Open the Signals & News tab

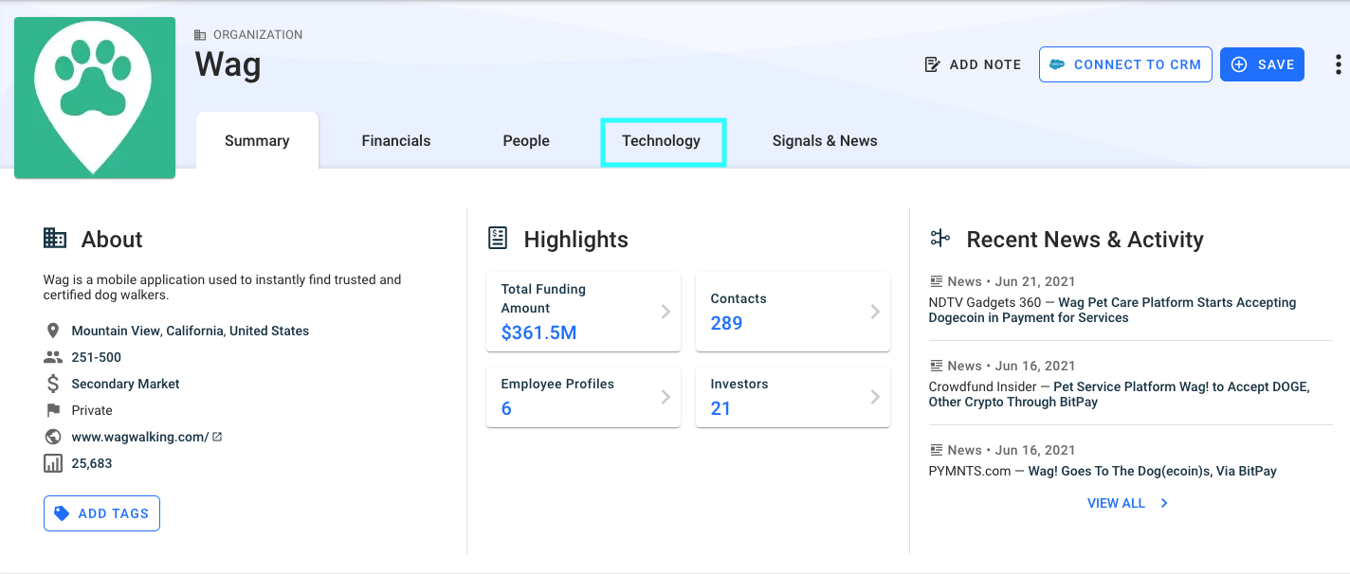[825, 140]
